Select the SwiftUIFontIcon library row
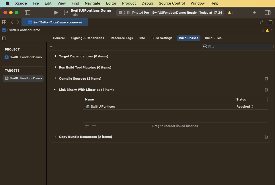 (x=175, y=106)
